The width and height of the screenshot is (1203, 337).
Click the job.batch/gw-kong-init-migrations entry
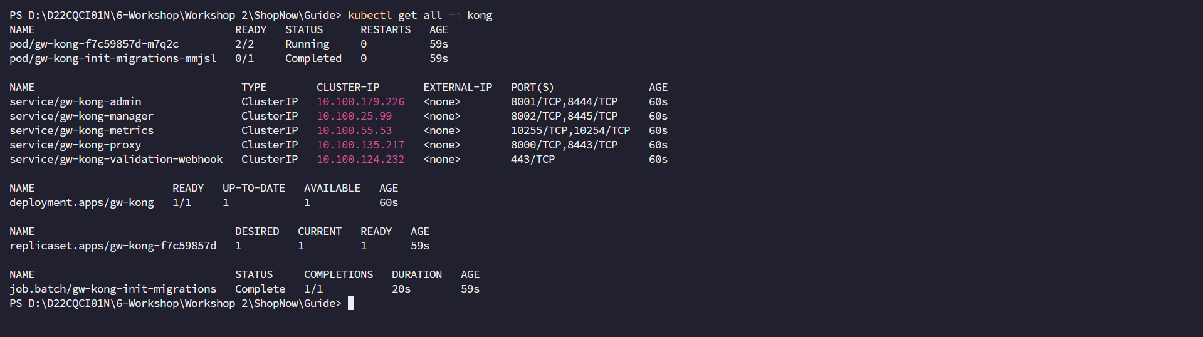point(113,289)
